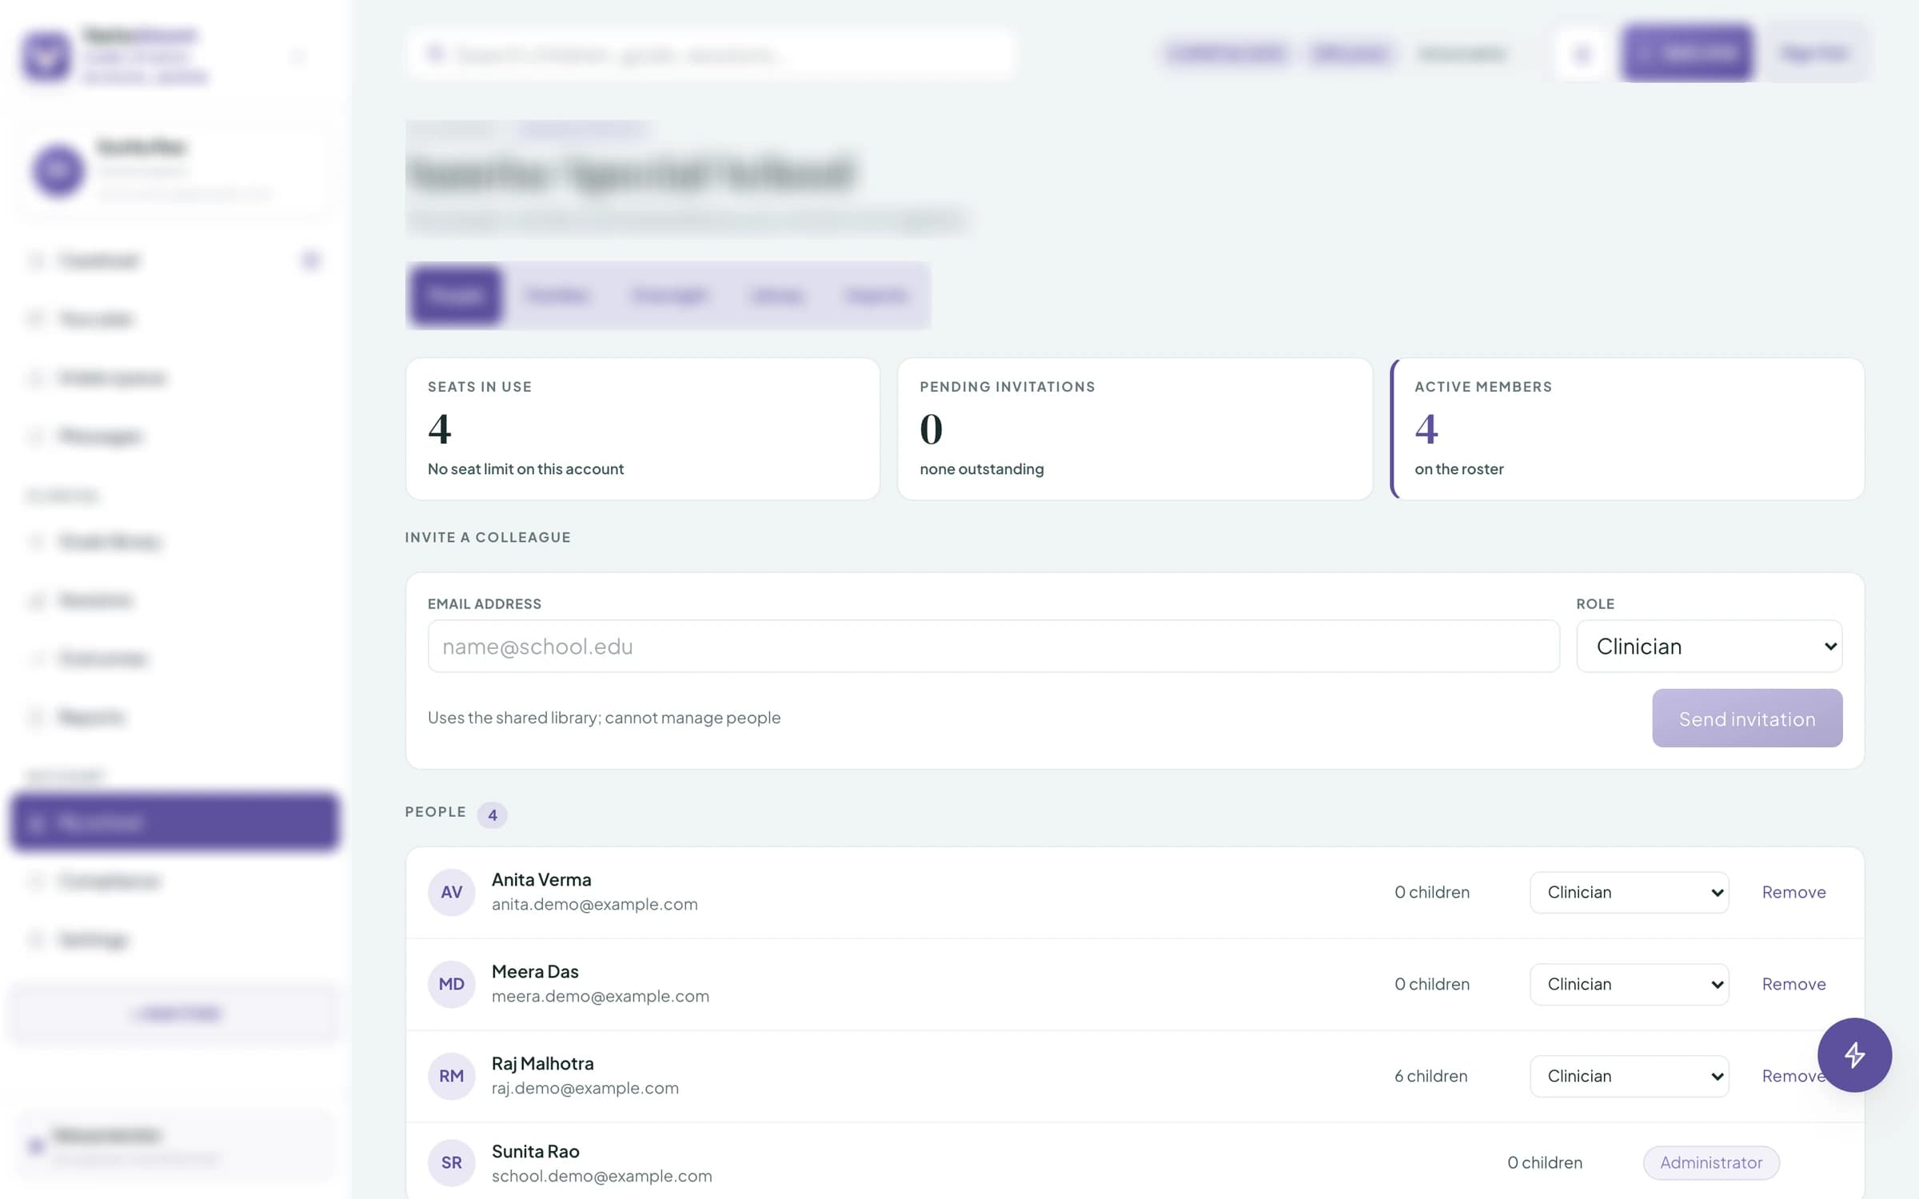
Task: Click the People count badge showing 4
Action: (493, 815)
